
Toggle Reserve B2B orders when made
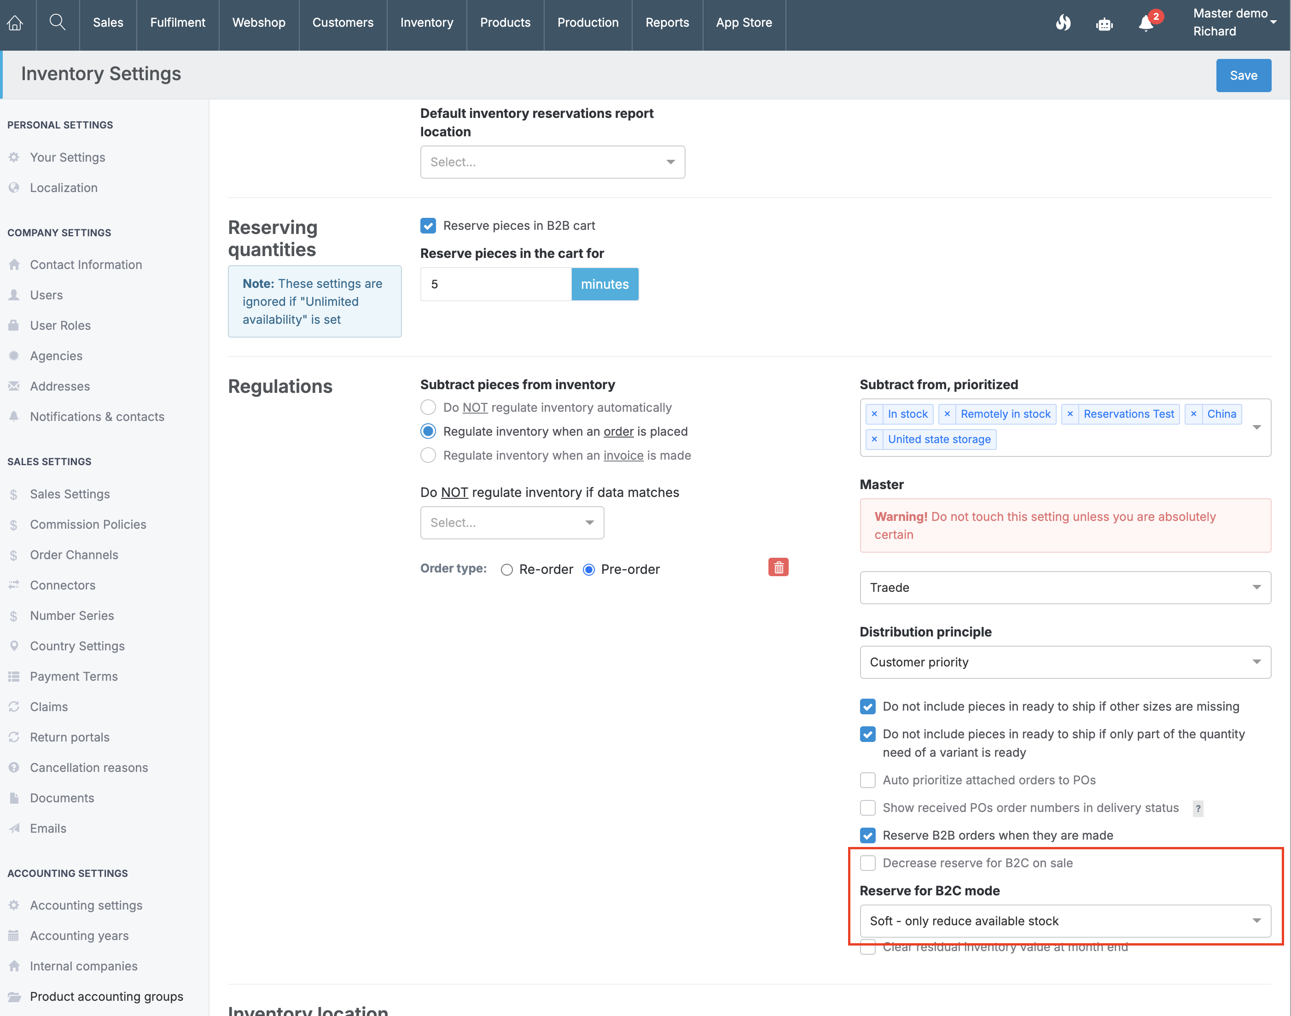[867, 836]
